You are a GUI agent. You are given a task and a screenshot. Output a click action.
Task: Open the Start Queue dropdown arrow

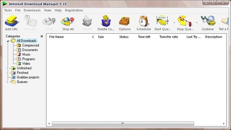174,23
